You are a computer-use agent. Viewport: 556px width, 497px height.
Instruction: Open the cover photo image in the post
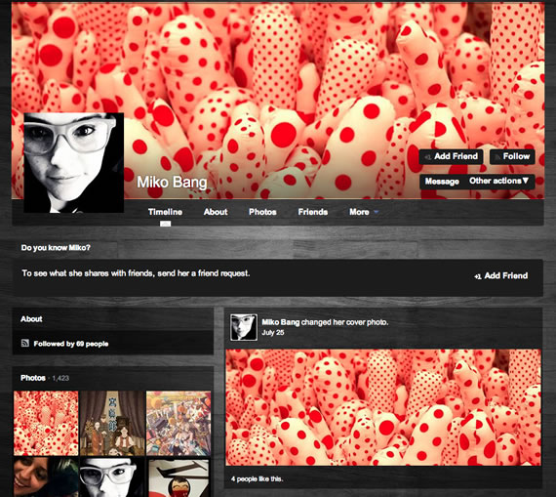383,407
